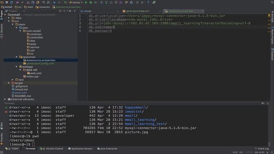Viewport: 274px width, 154px height.
Task: Click the Undo arrow icon
Action: point(17,3)
